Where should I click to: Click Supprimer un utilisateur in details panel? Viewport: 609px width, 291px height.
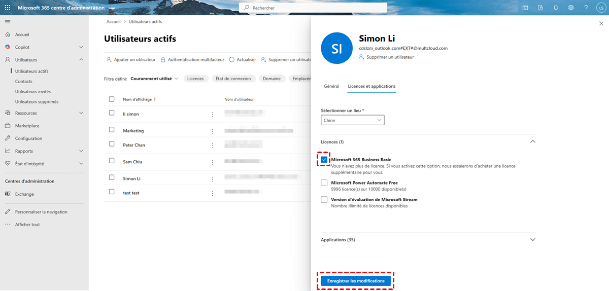pyautogui.click(x=386, y=57)
